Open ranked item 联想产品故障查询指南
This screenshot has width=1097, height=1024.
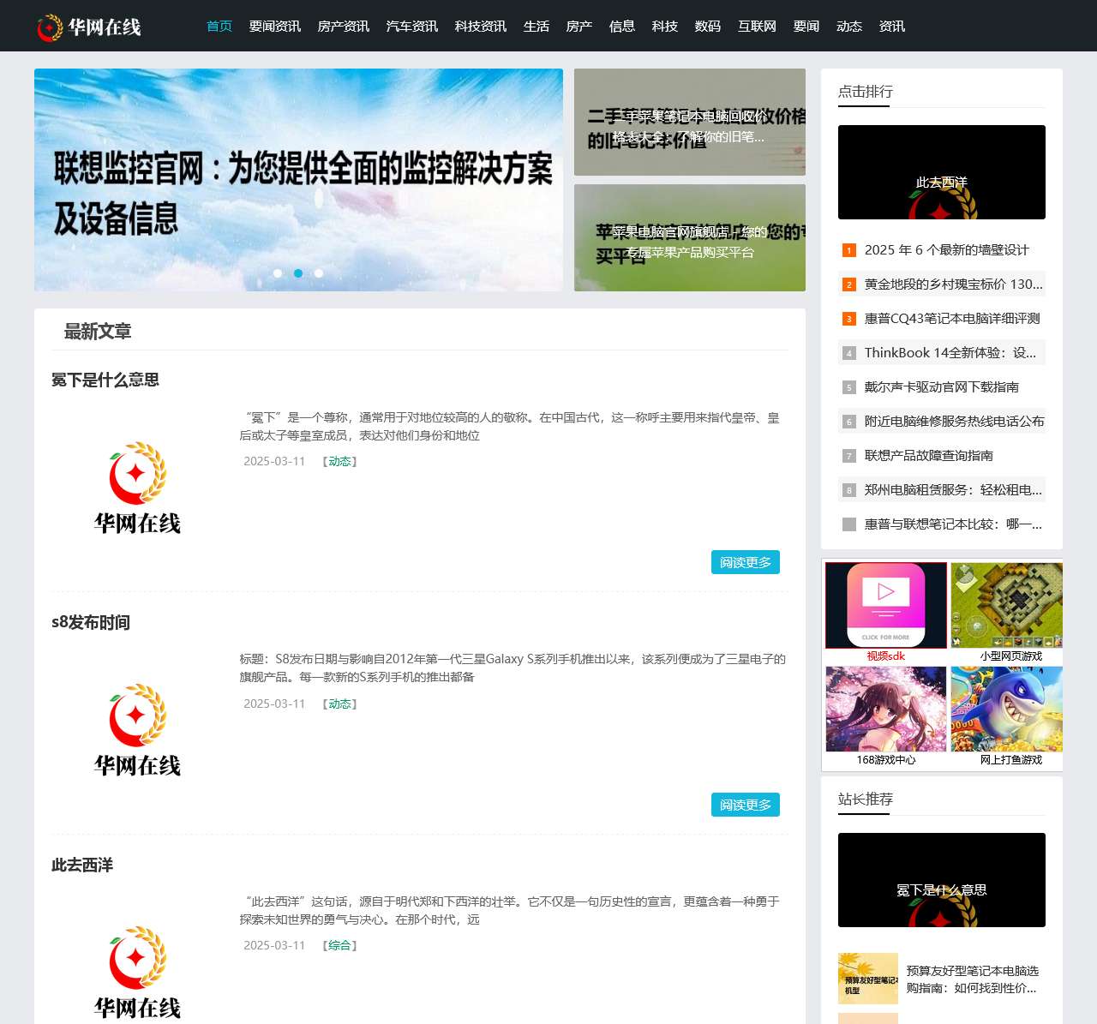coord(929,455)
